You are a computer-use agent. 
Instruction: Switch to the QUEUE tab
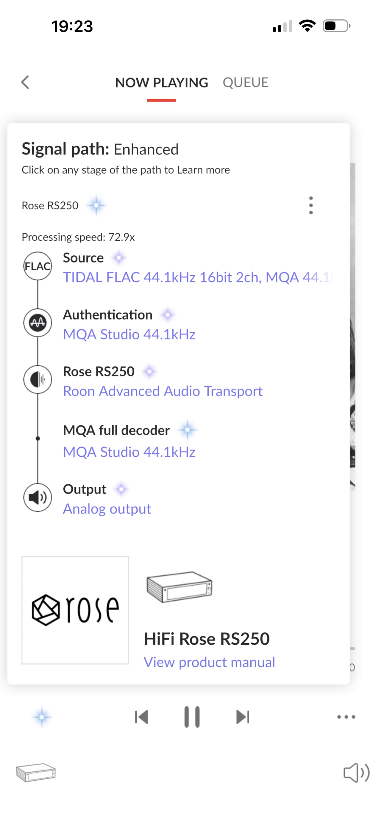point(245,83)
